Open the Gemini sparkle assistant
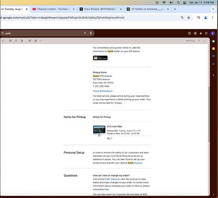Viewport: 218px width, 198px height. (x=201, y=33)
